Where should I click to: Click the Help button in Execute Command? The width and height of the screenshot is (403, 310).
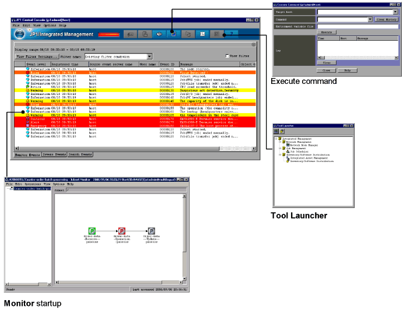(x=347, y=71)
